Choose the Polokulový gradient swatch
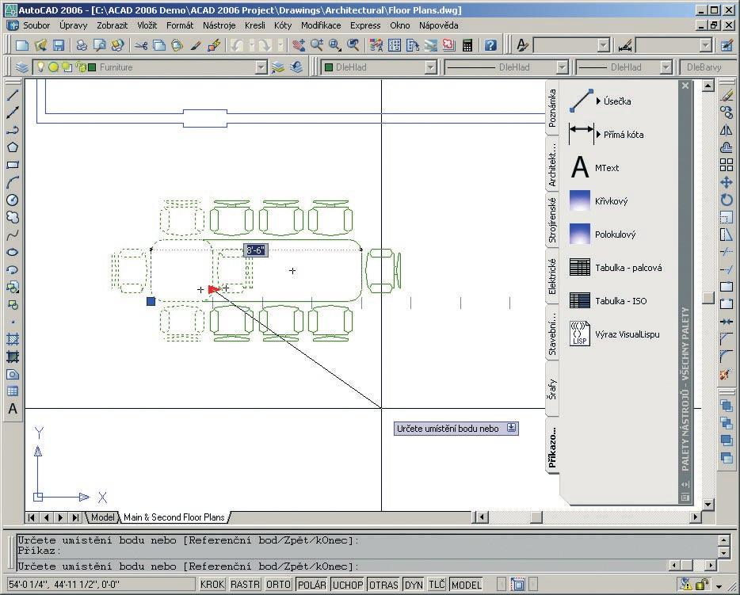This screenshot has width=740, height=595. pyautogui.click(x=579, y=234)
